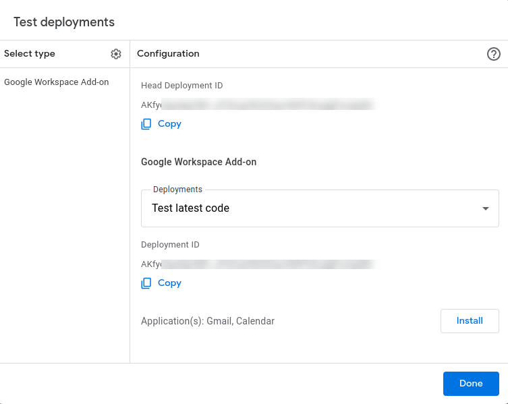This screenshot has width=508, height=404.
Task: Click Copy text for the Deployment ID
Action: [169, 283]
